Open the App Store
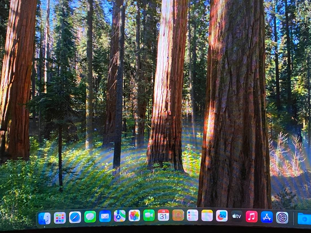Screen dimensions: 311x233 tap(267, 217)
